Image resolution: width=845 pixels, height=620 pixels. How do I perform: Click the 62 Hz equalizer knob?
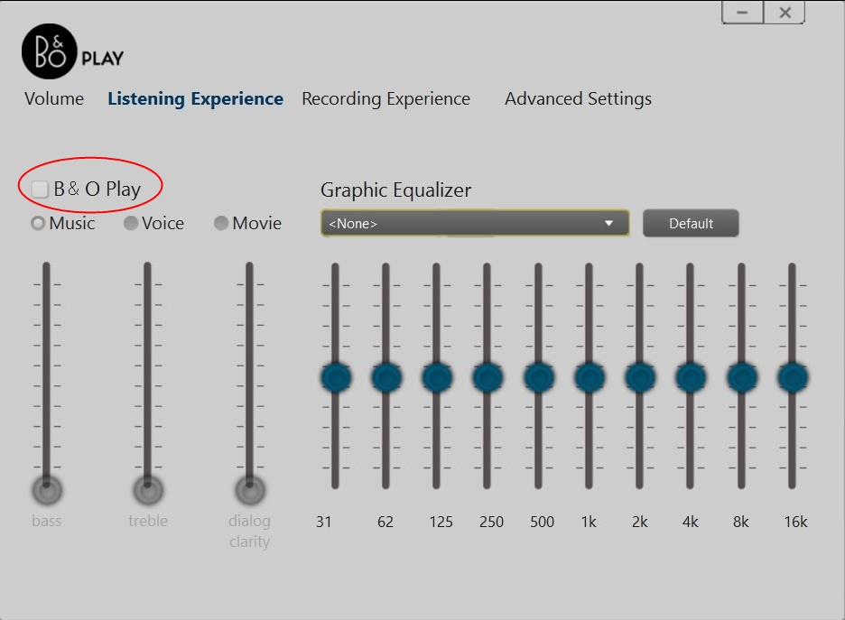tap(386, 377)
